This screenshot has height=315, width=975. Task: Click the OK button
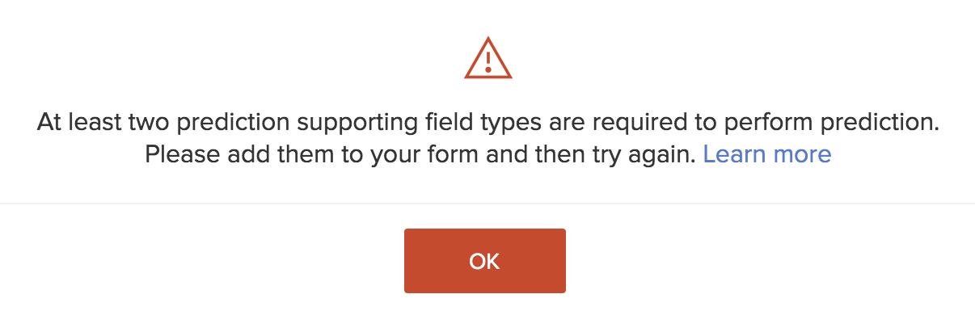[484, 261]
